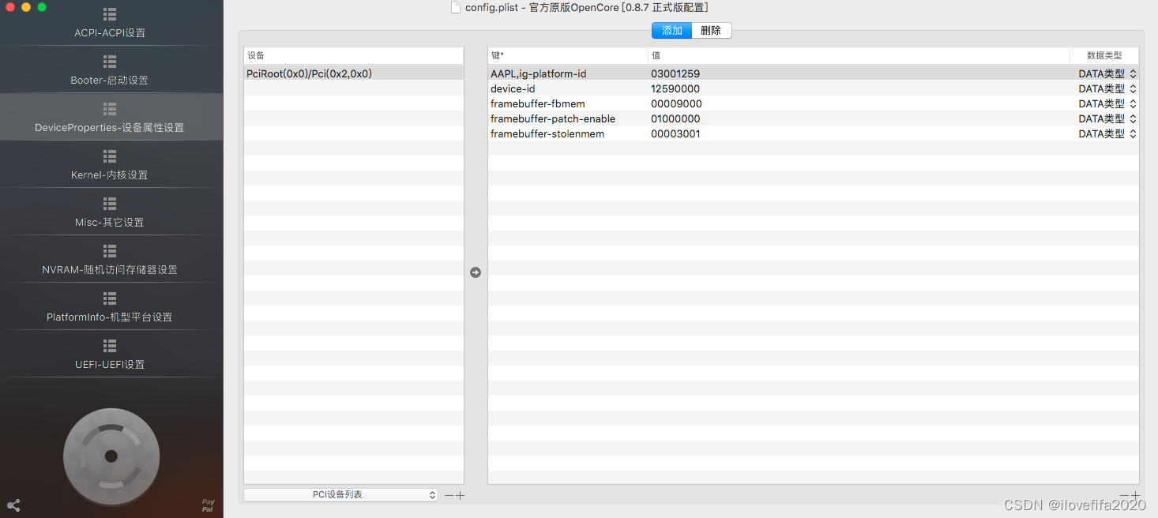
Task: Click the 数据类型 column header
Action: [1104, 55]
